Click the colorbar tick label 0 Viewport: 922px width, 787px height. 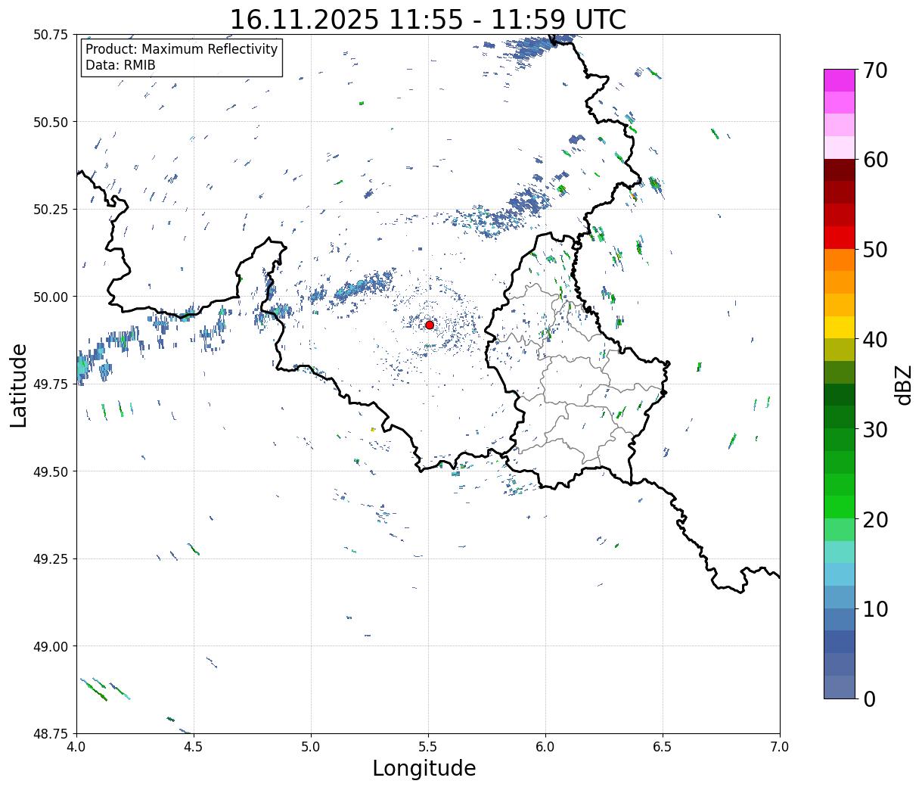[869, 698]
